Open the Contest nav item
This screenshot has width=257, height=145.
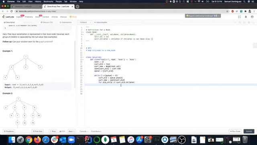click(45, 17)
